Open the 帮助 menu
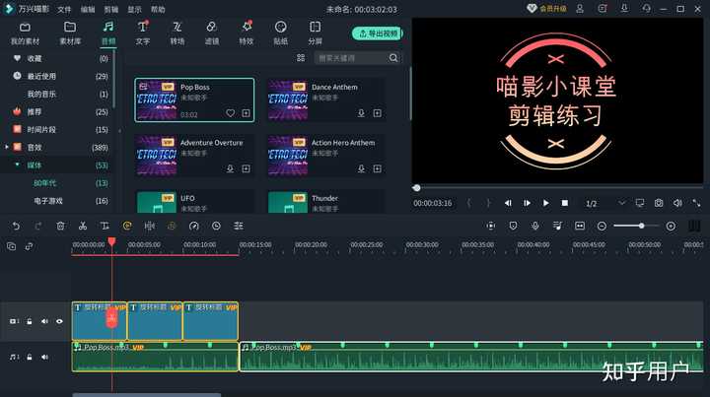710x397 pixels. pyautogui.click(x=158, y=9)
